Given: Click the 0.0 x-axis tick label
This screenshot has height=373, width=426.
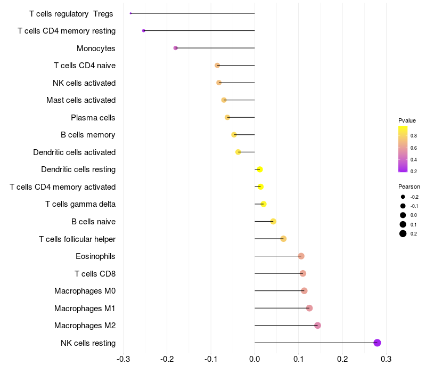Looking at the screenshot, I should click(255, 358).
